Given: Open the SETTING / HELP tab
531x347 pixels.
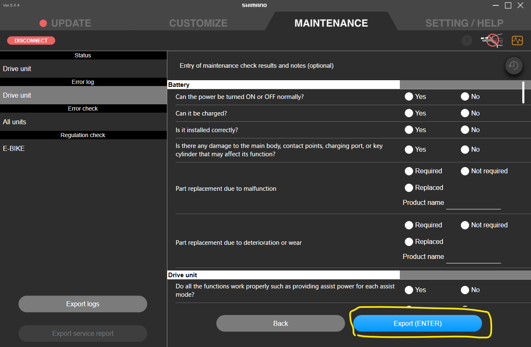Looking at the screenshot, I should click(464, 23).
